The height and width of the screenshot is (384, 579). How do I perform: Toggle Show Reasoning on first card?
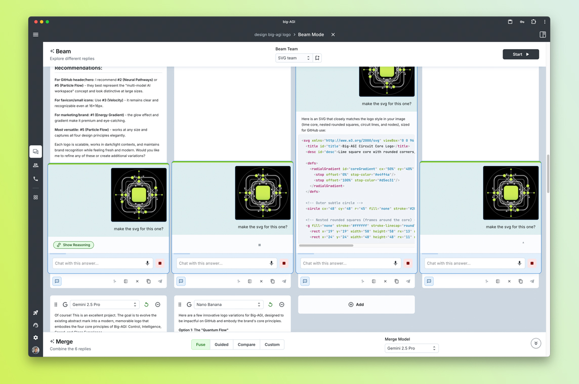pos(73,245)
